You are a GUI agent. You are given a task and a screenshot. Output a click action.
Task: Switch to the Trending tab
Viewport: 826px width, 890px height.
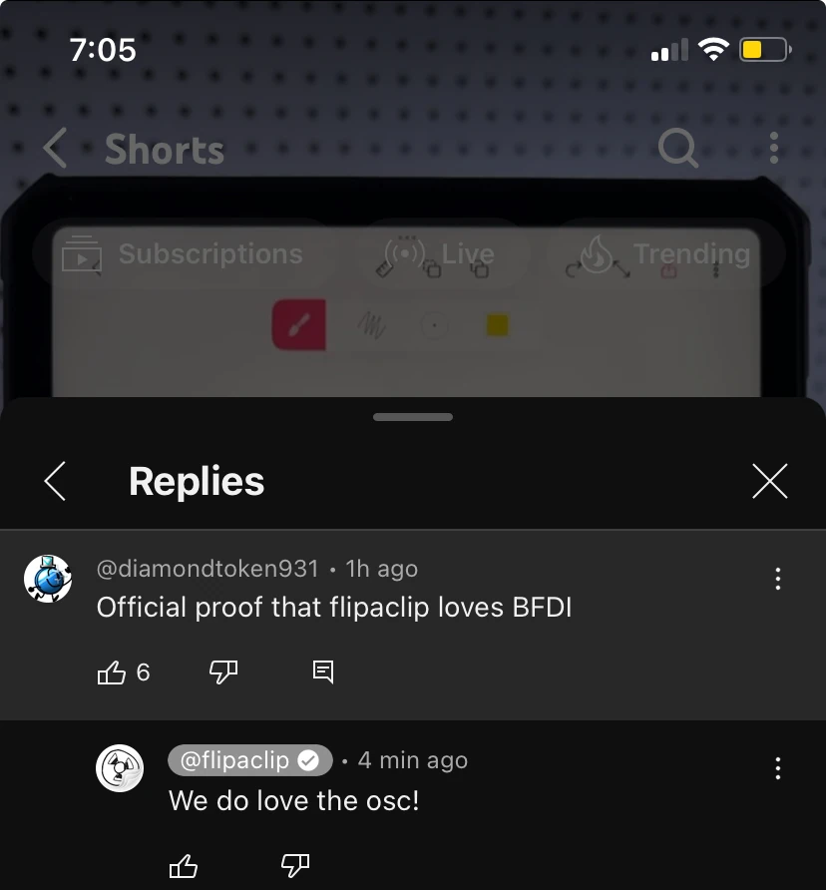click(x=665, y=253)
